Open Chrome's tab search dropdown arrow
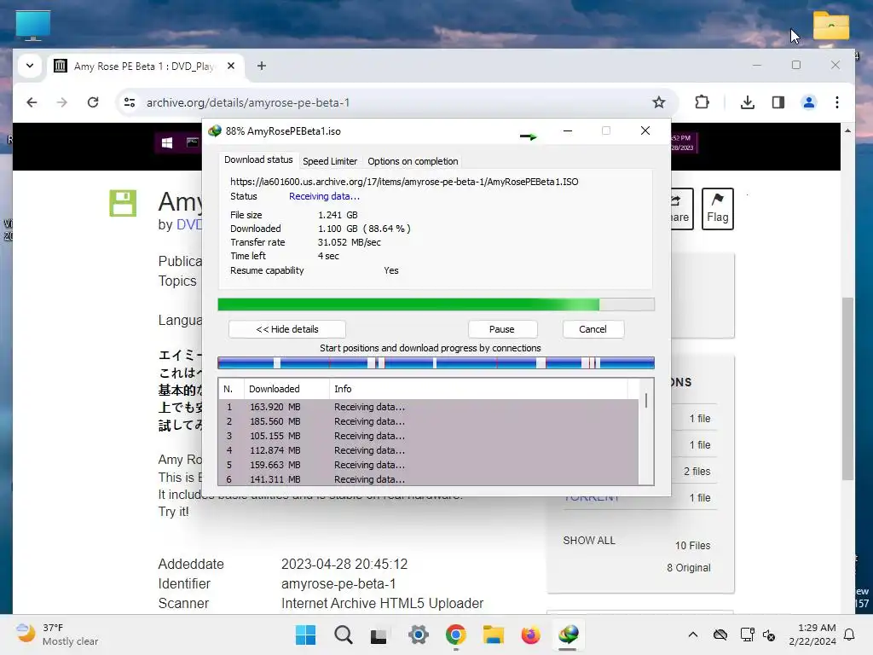Image resolution: width=873 pixels, height=655 pixels. click(x=30, y=66)
